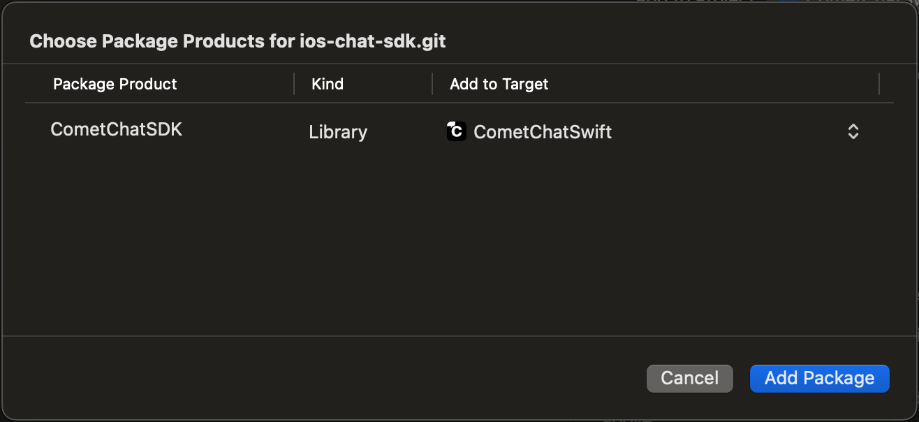Click the dialog title mentioning ios-chat-sdk.git
The image size is (919, 422).
tap(237, 41)
